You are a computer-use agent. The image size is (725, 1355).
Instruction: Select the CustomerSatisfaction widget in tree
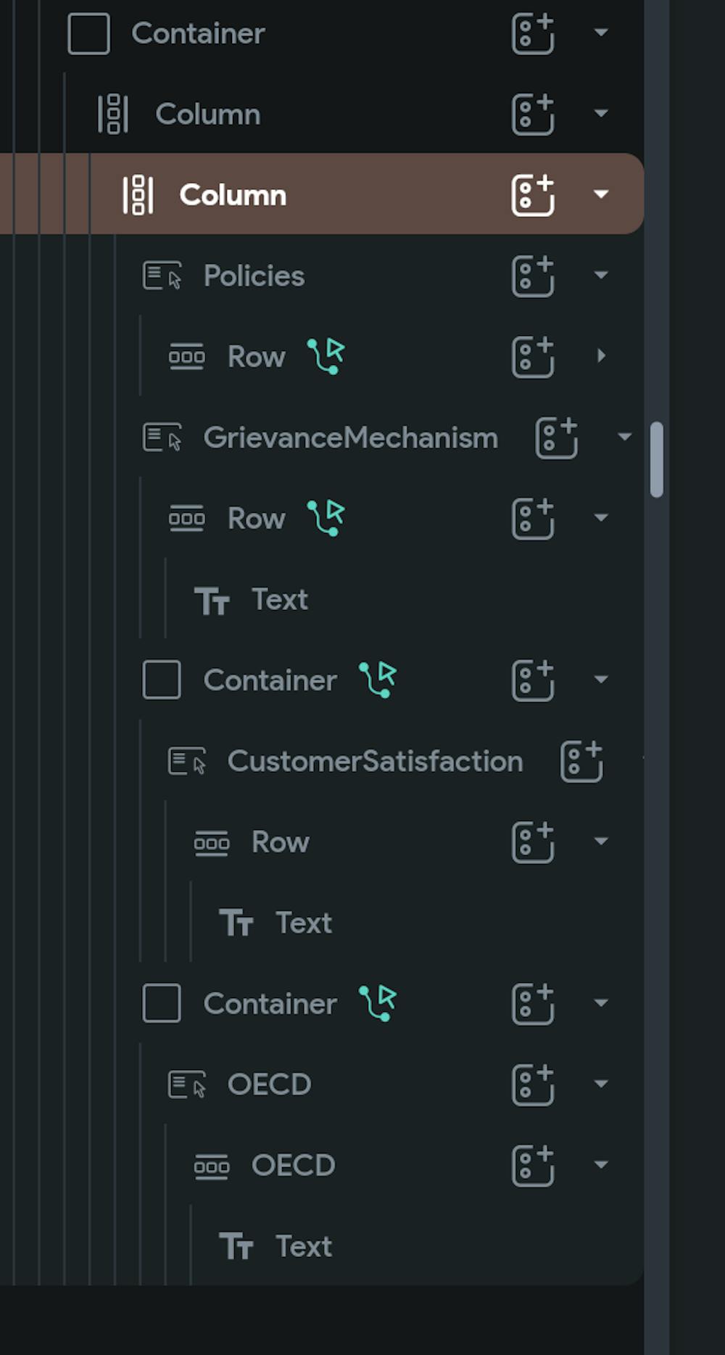(x=374, y=761)
